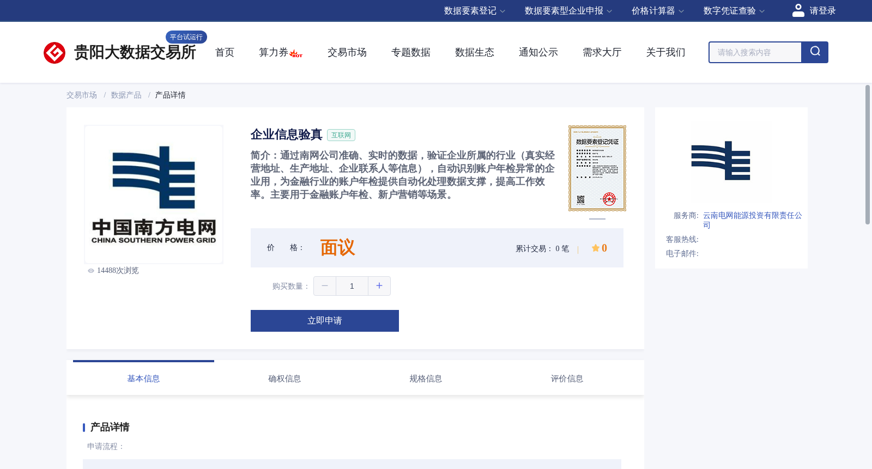The height and width of the screenshot is (469, 872).
Task: Open 交易市场 in the navigation menu
Action: [x=347, y=52]
